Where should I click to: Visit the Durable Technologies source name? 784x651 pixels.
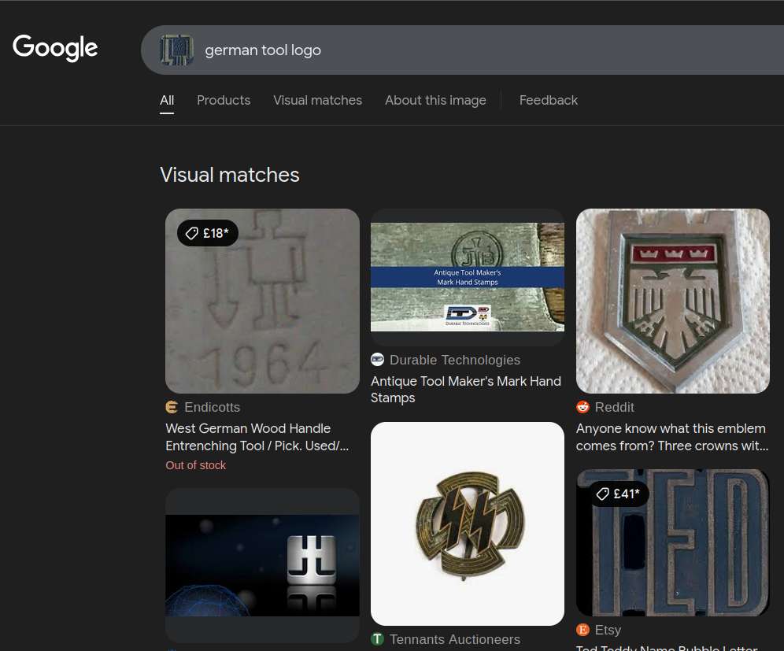point(455,360)
